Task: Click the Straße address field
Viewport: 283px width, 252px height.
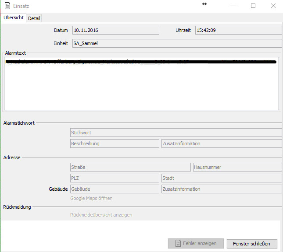Action: pyautogui.click(x=130, y=167)
